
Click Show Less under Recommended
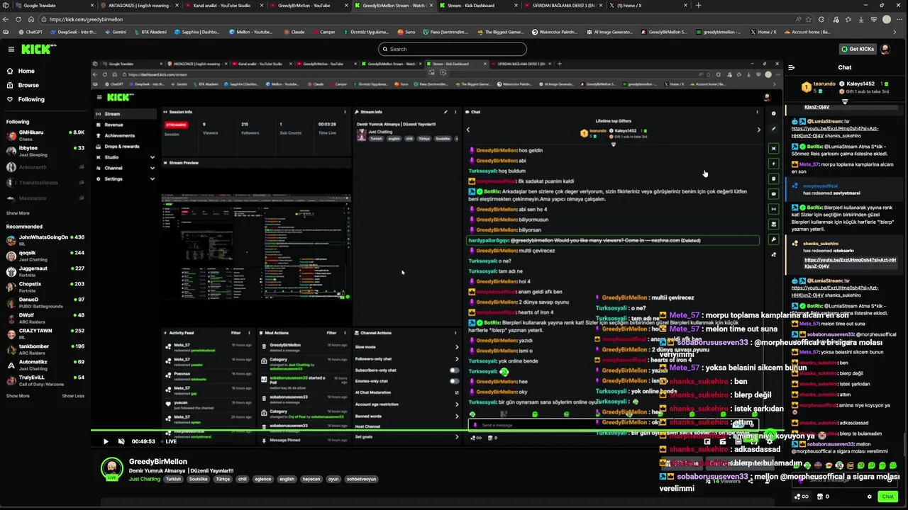(x=73, y=396)
